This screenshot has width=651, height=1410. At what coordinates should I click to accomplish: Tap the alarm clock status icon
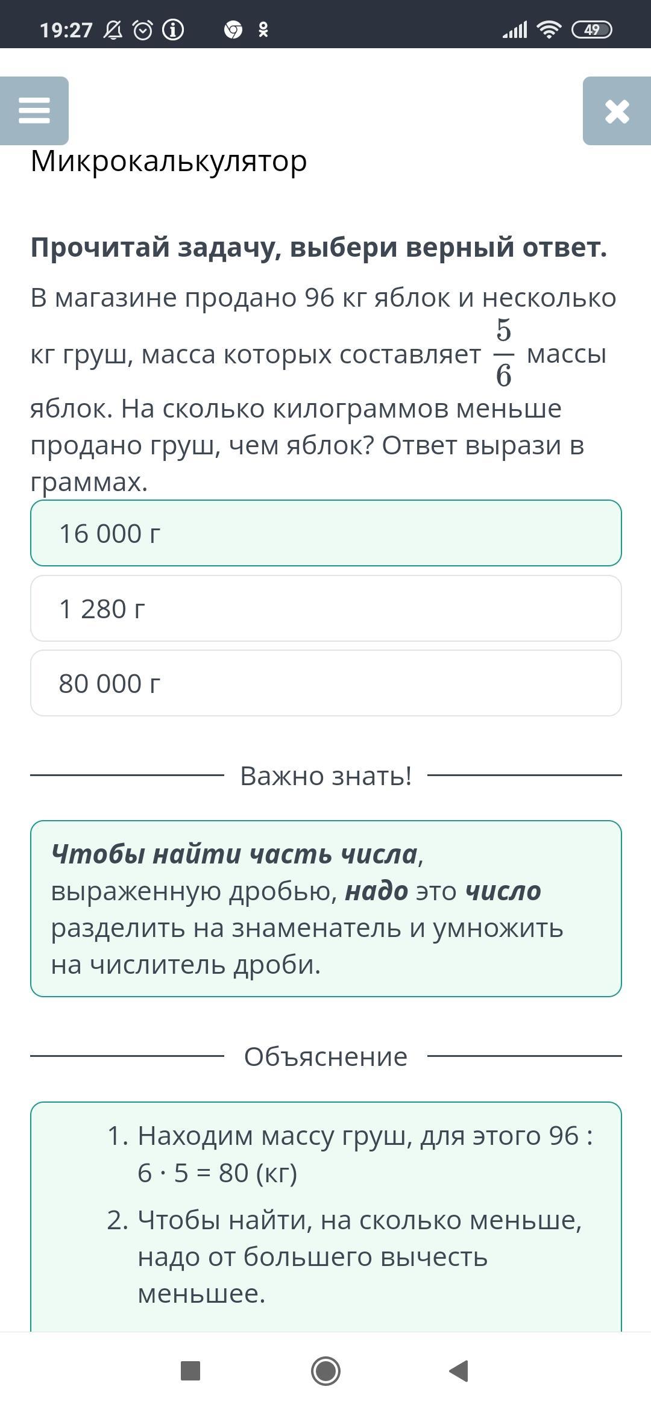(x=143, y=30)
